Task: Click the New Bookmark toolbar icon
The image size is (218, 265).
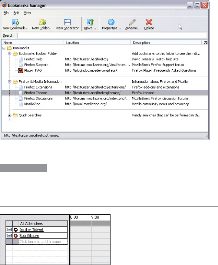Action: (15, 22)
